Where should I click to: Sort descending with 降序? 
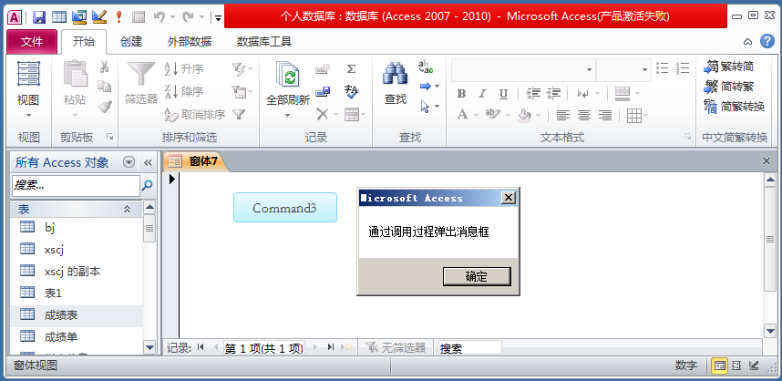[183, 92]
